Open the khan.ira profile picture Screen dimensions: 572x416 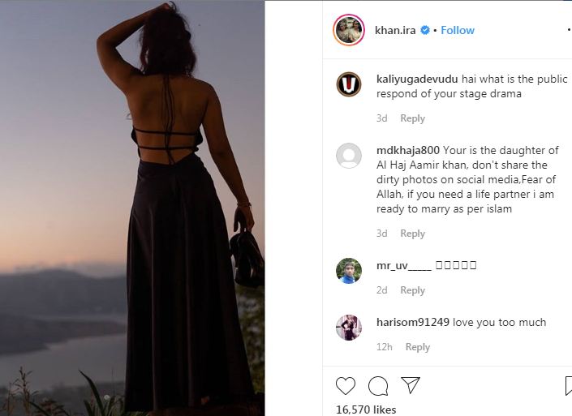tap(349, 30)
